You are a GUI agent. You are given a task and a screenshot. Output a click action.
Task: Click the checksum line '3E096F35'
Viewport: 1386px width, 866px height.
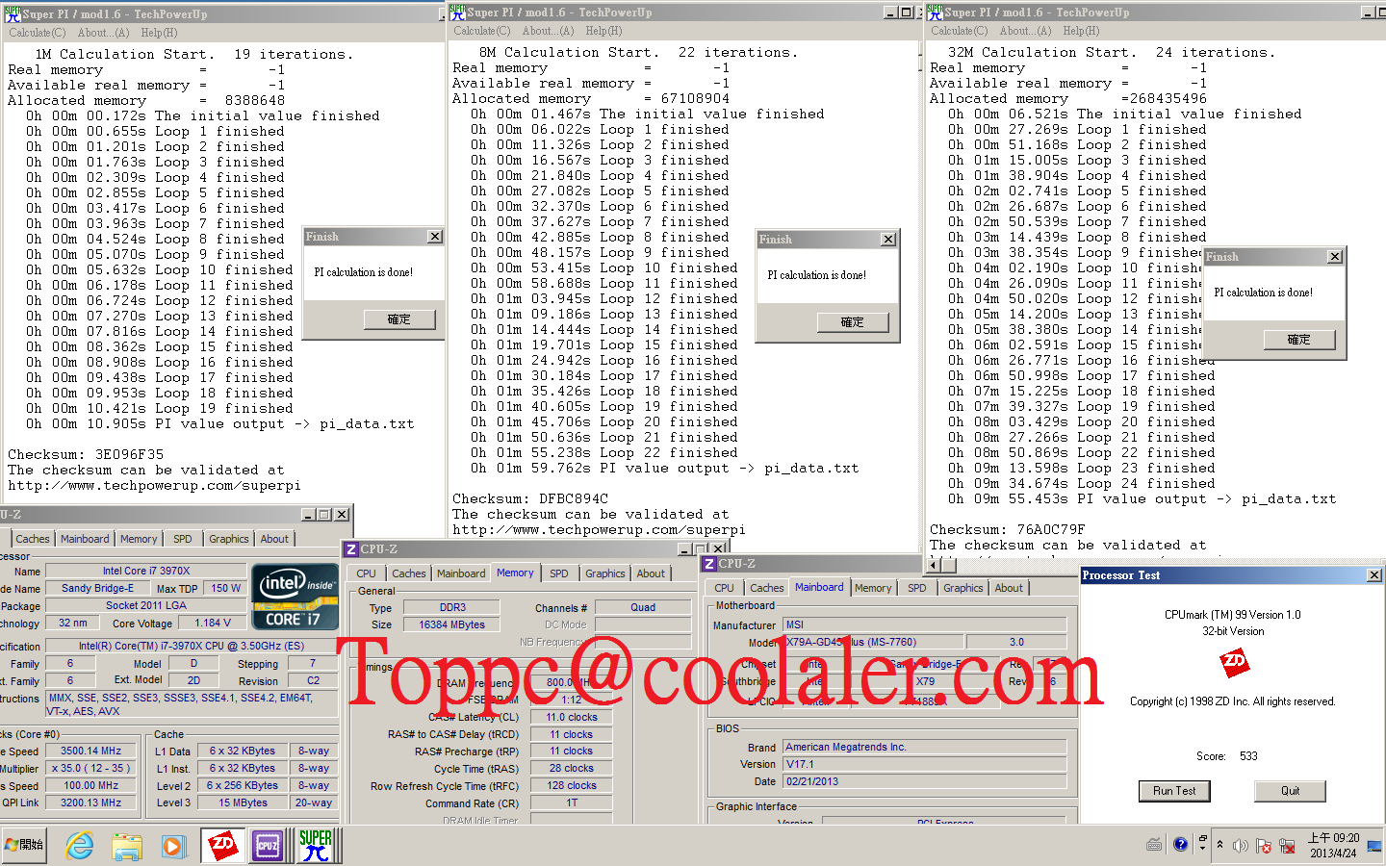[86, 454]
